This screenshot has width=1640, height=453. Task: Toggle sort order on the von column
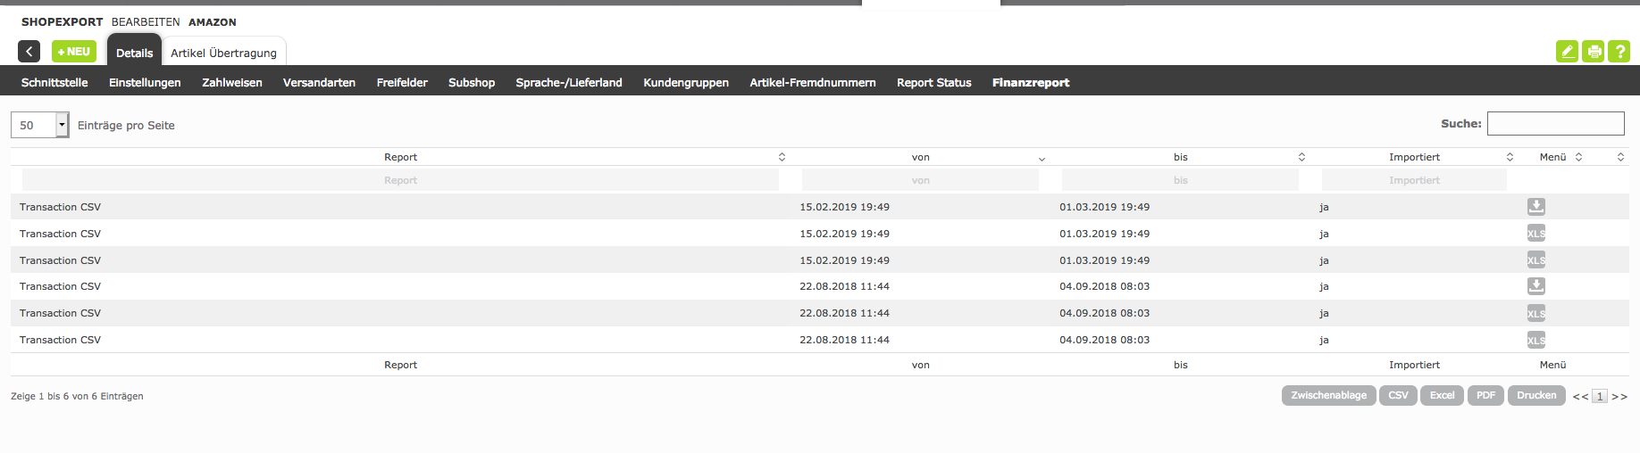[921, 157]
